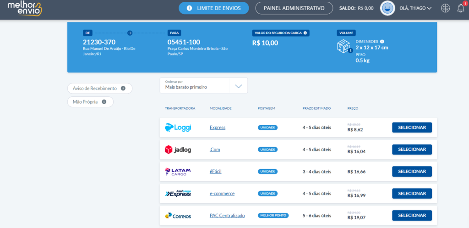Click the Modalidade column header

tap(221, 108)
